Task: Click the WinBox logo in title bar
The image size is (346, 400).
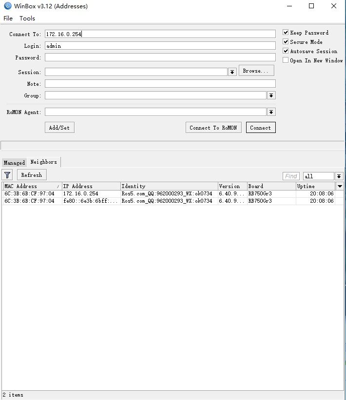Action: pos(8,6)
